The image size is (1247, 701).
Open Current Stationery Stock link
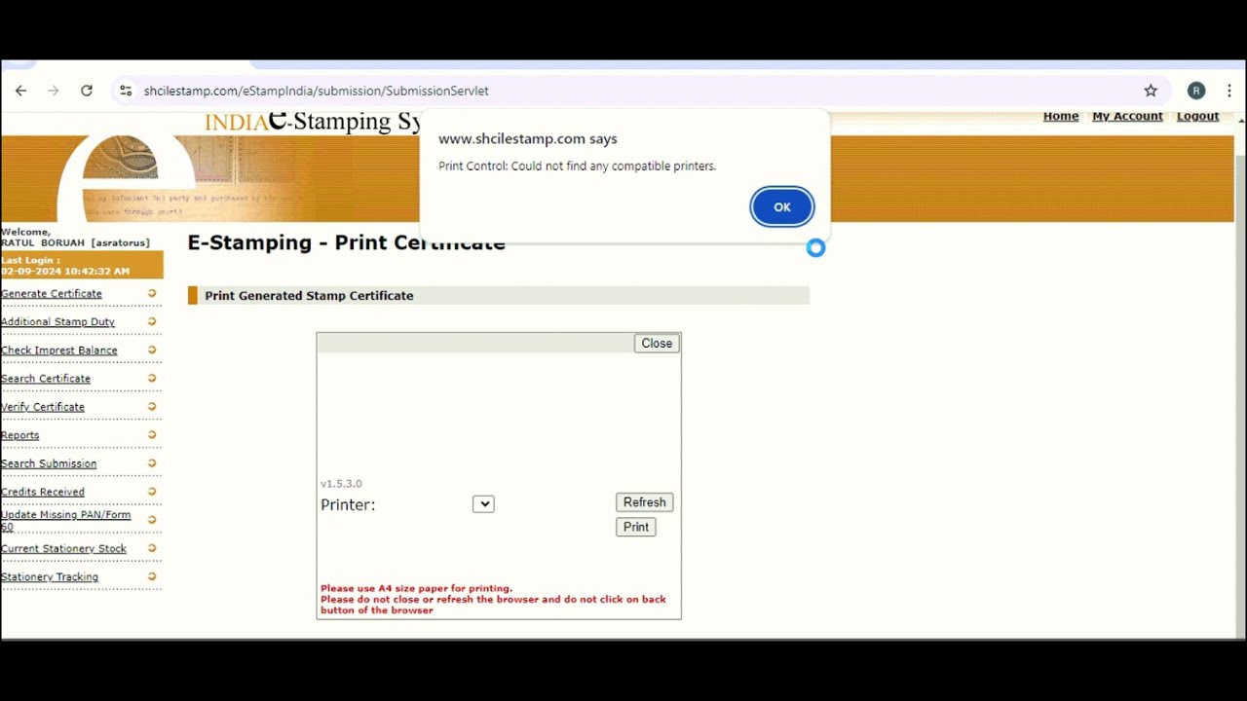(x=63, y=548)
